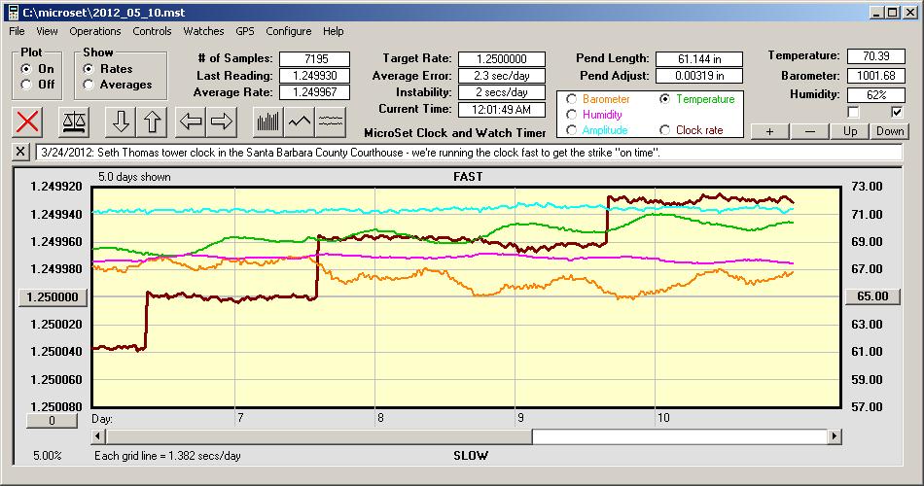924x486 pixels.
Task: Click the Target Rate field
Action: pos(502,59)
